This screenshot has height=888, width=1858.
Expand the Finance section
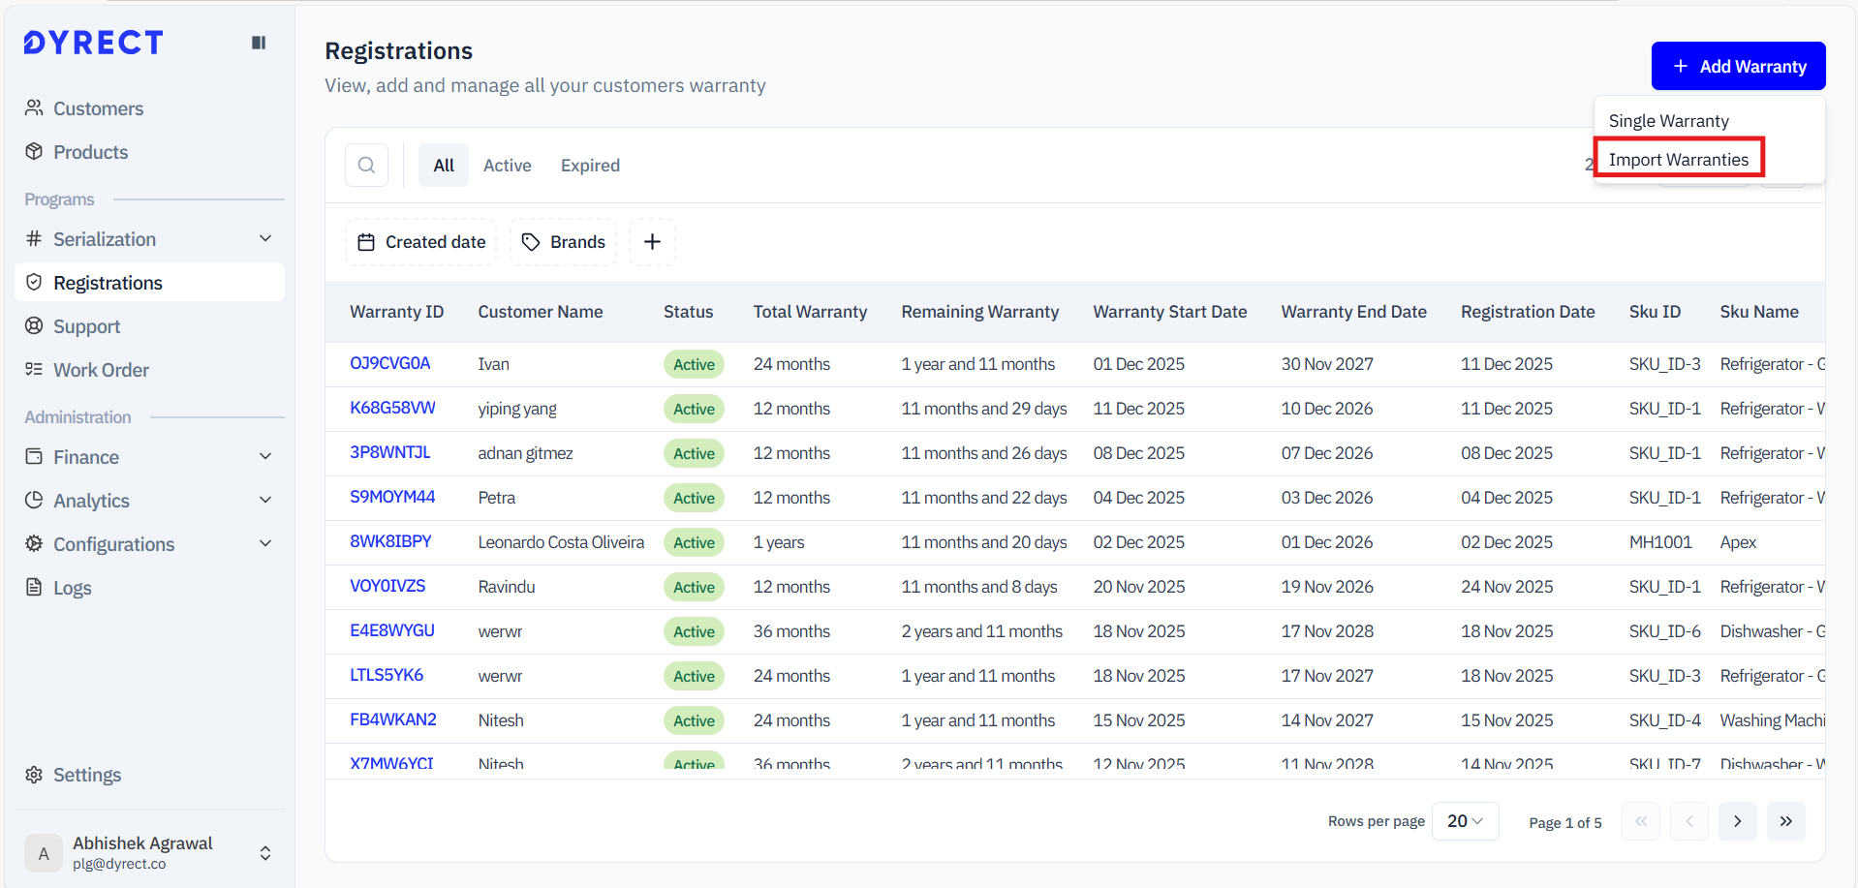[149, 457]
